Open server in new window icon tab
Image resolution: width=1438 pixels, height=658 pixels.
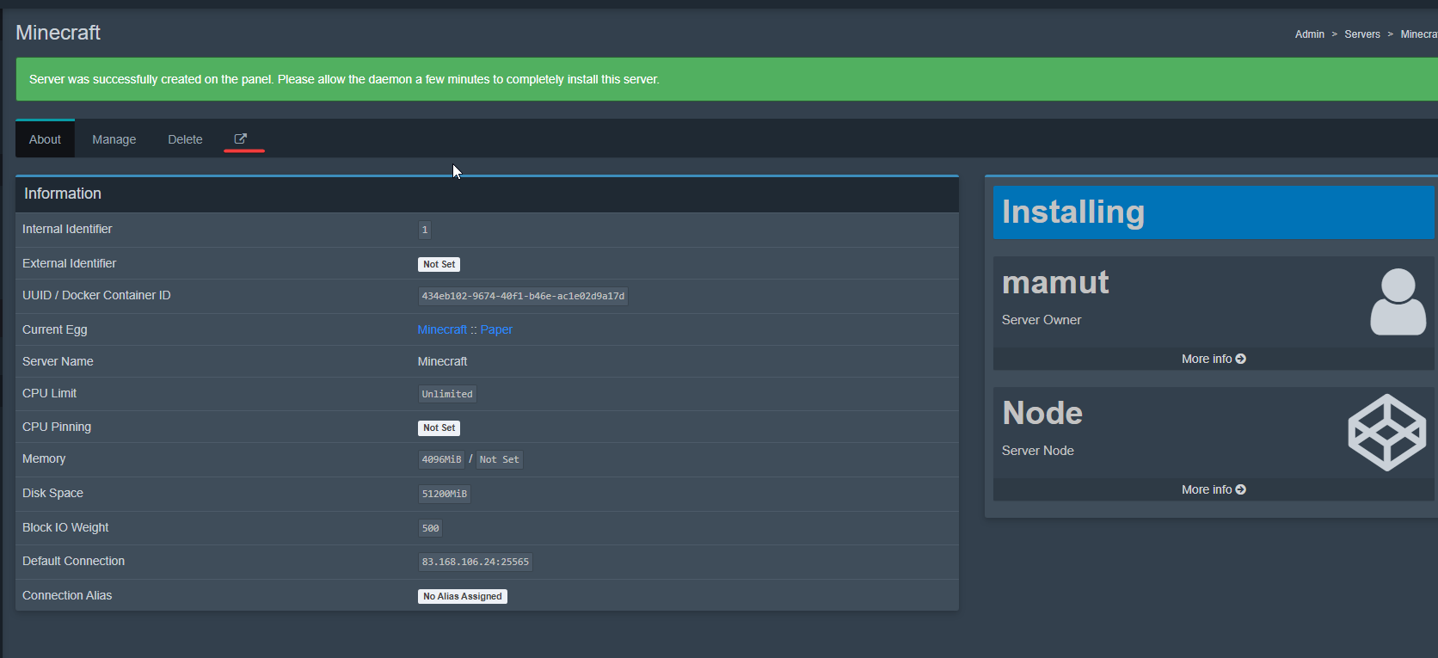[241, 139]
